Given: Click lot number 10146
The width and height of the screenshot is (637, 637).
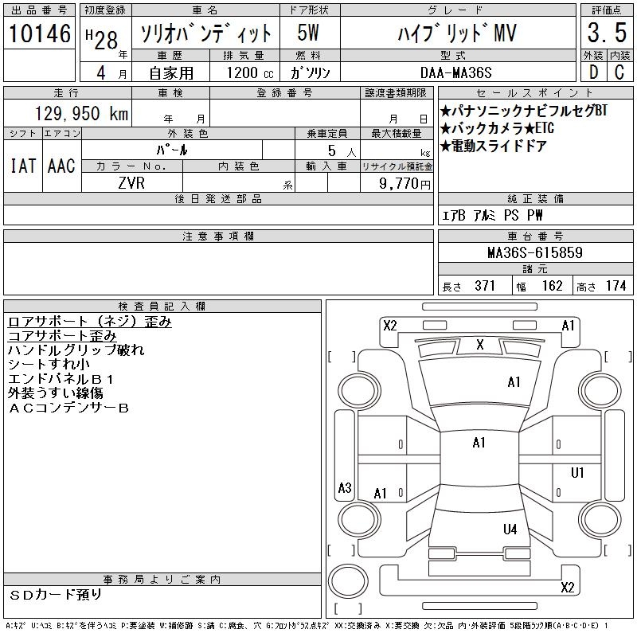Looking at the screenshot, I should [x=39, y=33].
